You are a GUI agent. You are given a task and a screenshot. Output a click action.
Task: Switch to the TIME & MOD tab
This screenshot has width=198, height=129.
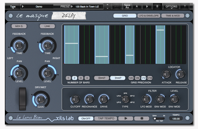tap(173, 16)
